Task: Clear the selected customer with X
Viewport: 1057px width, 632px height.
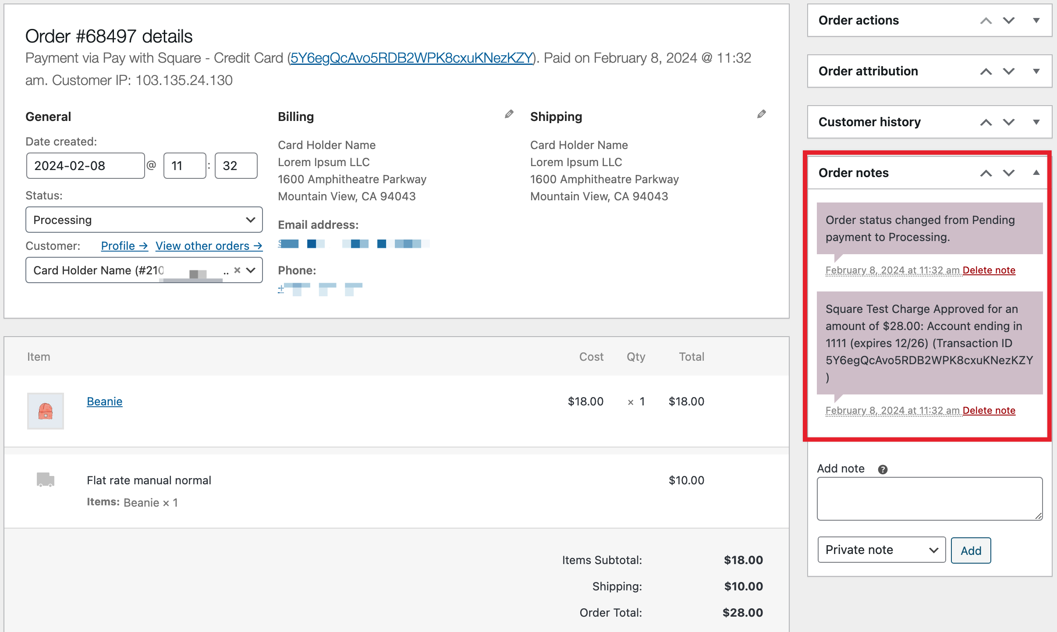Action: 237,270
